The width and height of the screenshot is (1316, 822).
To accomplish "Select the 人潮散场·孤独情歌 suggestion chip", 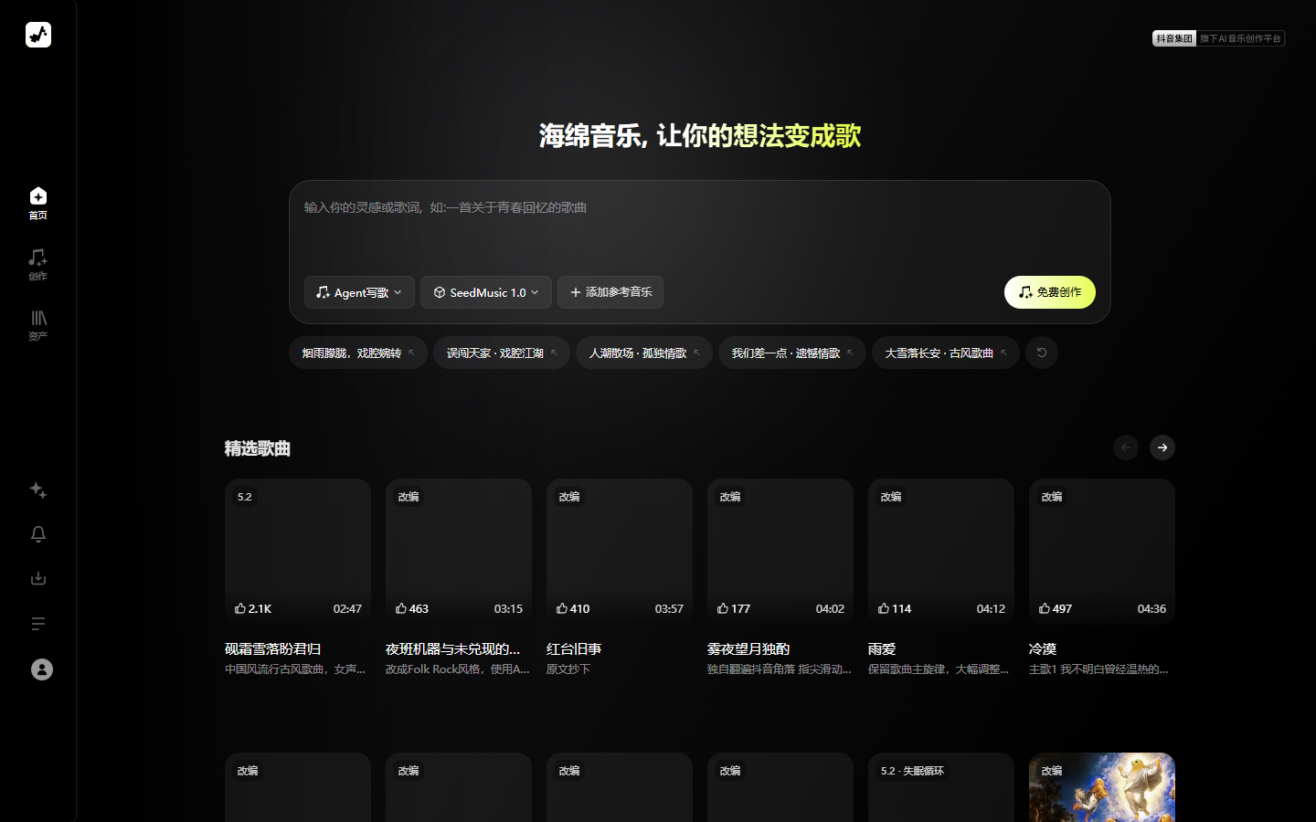I will click(644, 353).
